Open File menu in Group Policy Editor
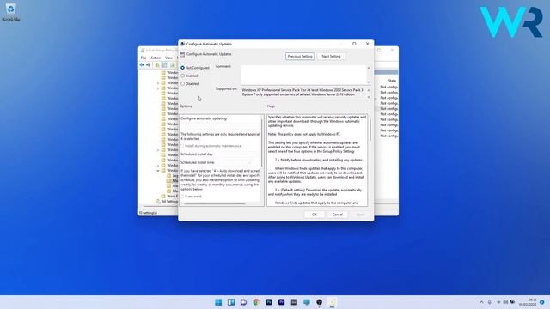The width and height of the screenshot is (550, 309). pyautogui.click(x=144, y=58)
